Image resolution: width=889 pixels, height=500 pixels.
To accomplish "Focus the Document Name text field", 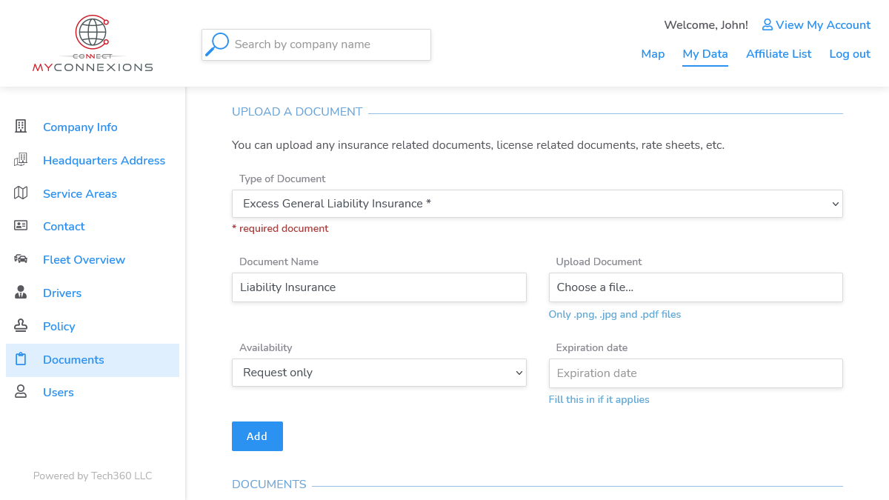I will point(379,287).
